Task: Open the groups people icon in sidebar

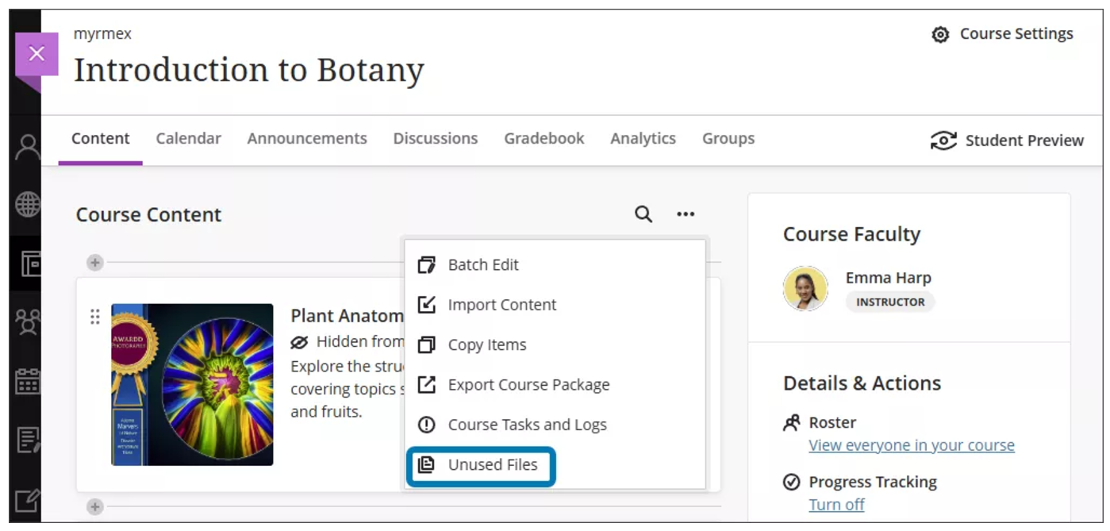Action: point(28,321)
